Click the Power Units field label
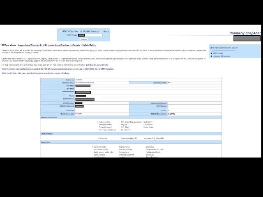Screen dimensions: 263x197 (70, 110)
